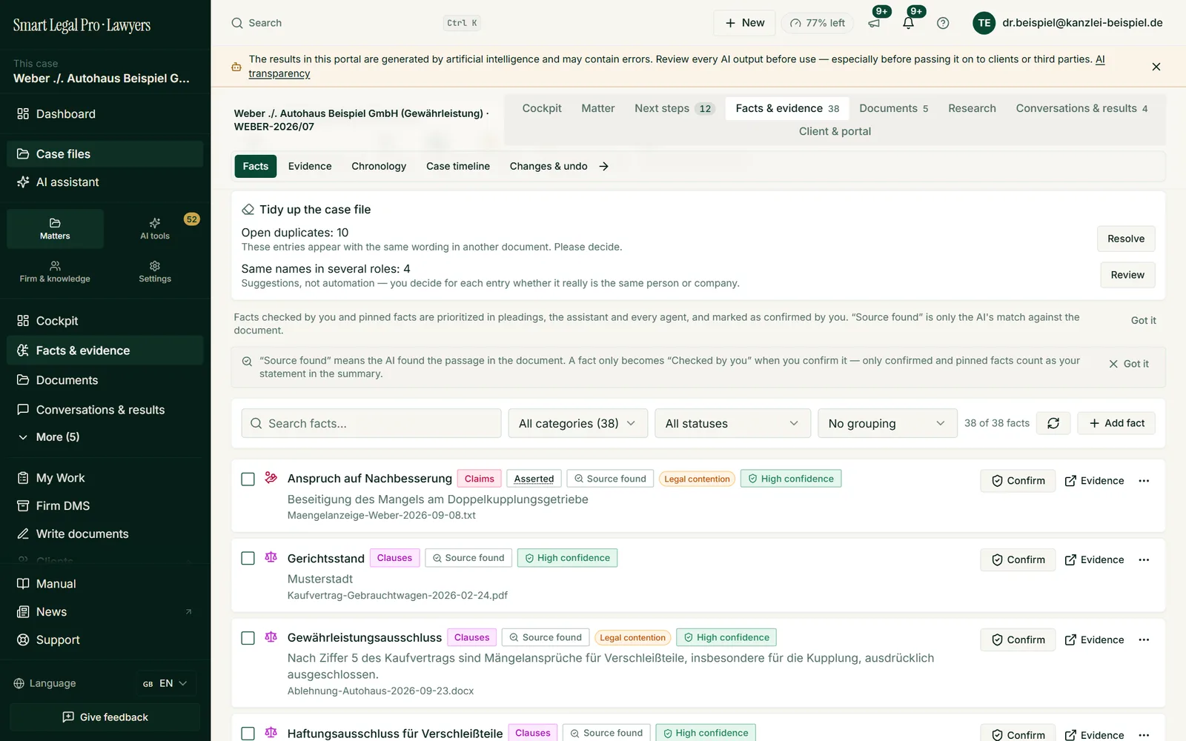Switch to the Matter tab
Screen dimensions: 1186x741
[x=598, y=108]
